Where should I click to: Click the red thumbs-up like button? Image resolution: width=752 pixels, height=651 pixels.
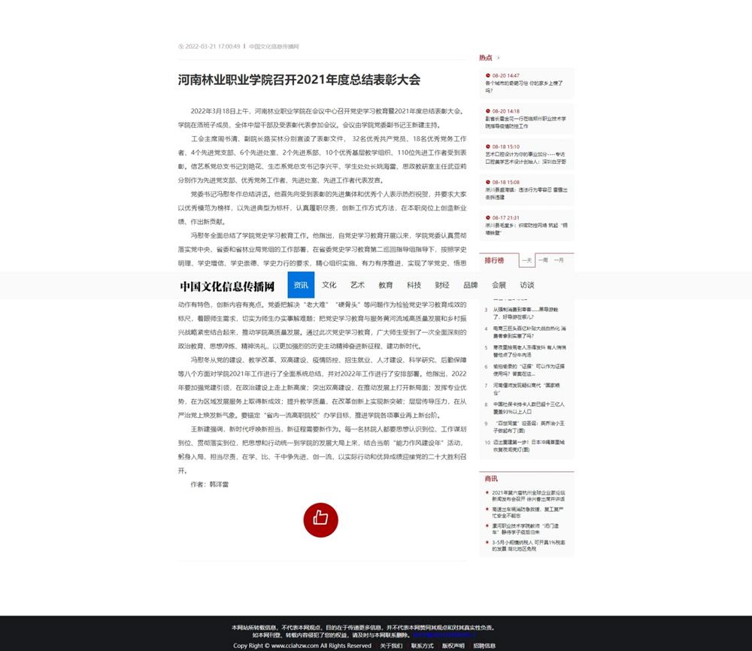pyautogui.click(x=320, y=519)
